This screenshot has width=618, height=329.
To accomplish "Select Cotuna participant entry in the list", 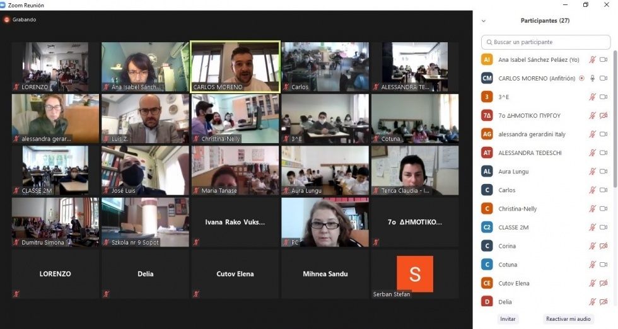I will 546,265.
